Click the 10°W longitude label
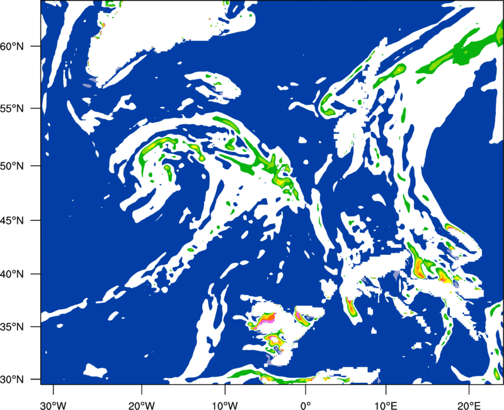The height and width of the screenshot is (410, 504). [225, 406]
